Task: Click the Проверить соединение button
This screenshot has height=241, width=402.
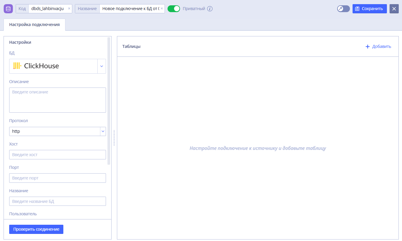Action: pos(36,229)
